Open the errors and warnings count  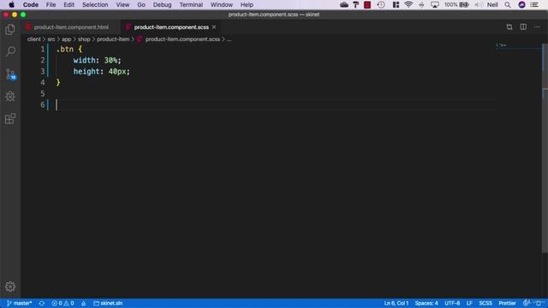[63, 303]
